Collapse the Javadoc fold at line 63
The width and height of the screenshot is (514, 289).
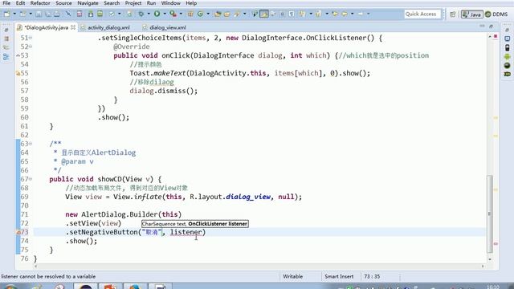pos(31,144)
